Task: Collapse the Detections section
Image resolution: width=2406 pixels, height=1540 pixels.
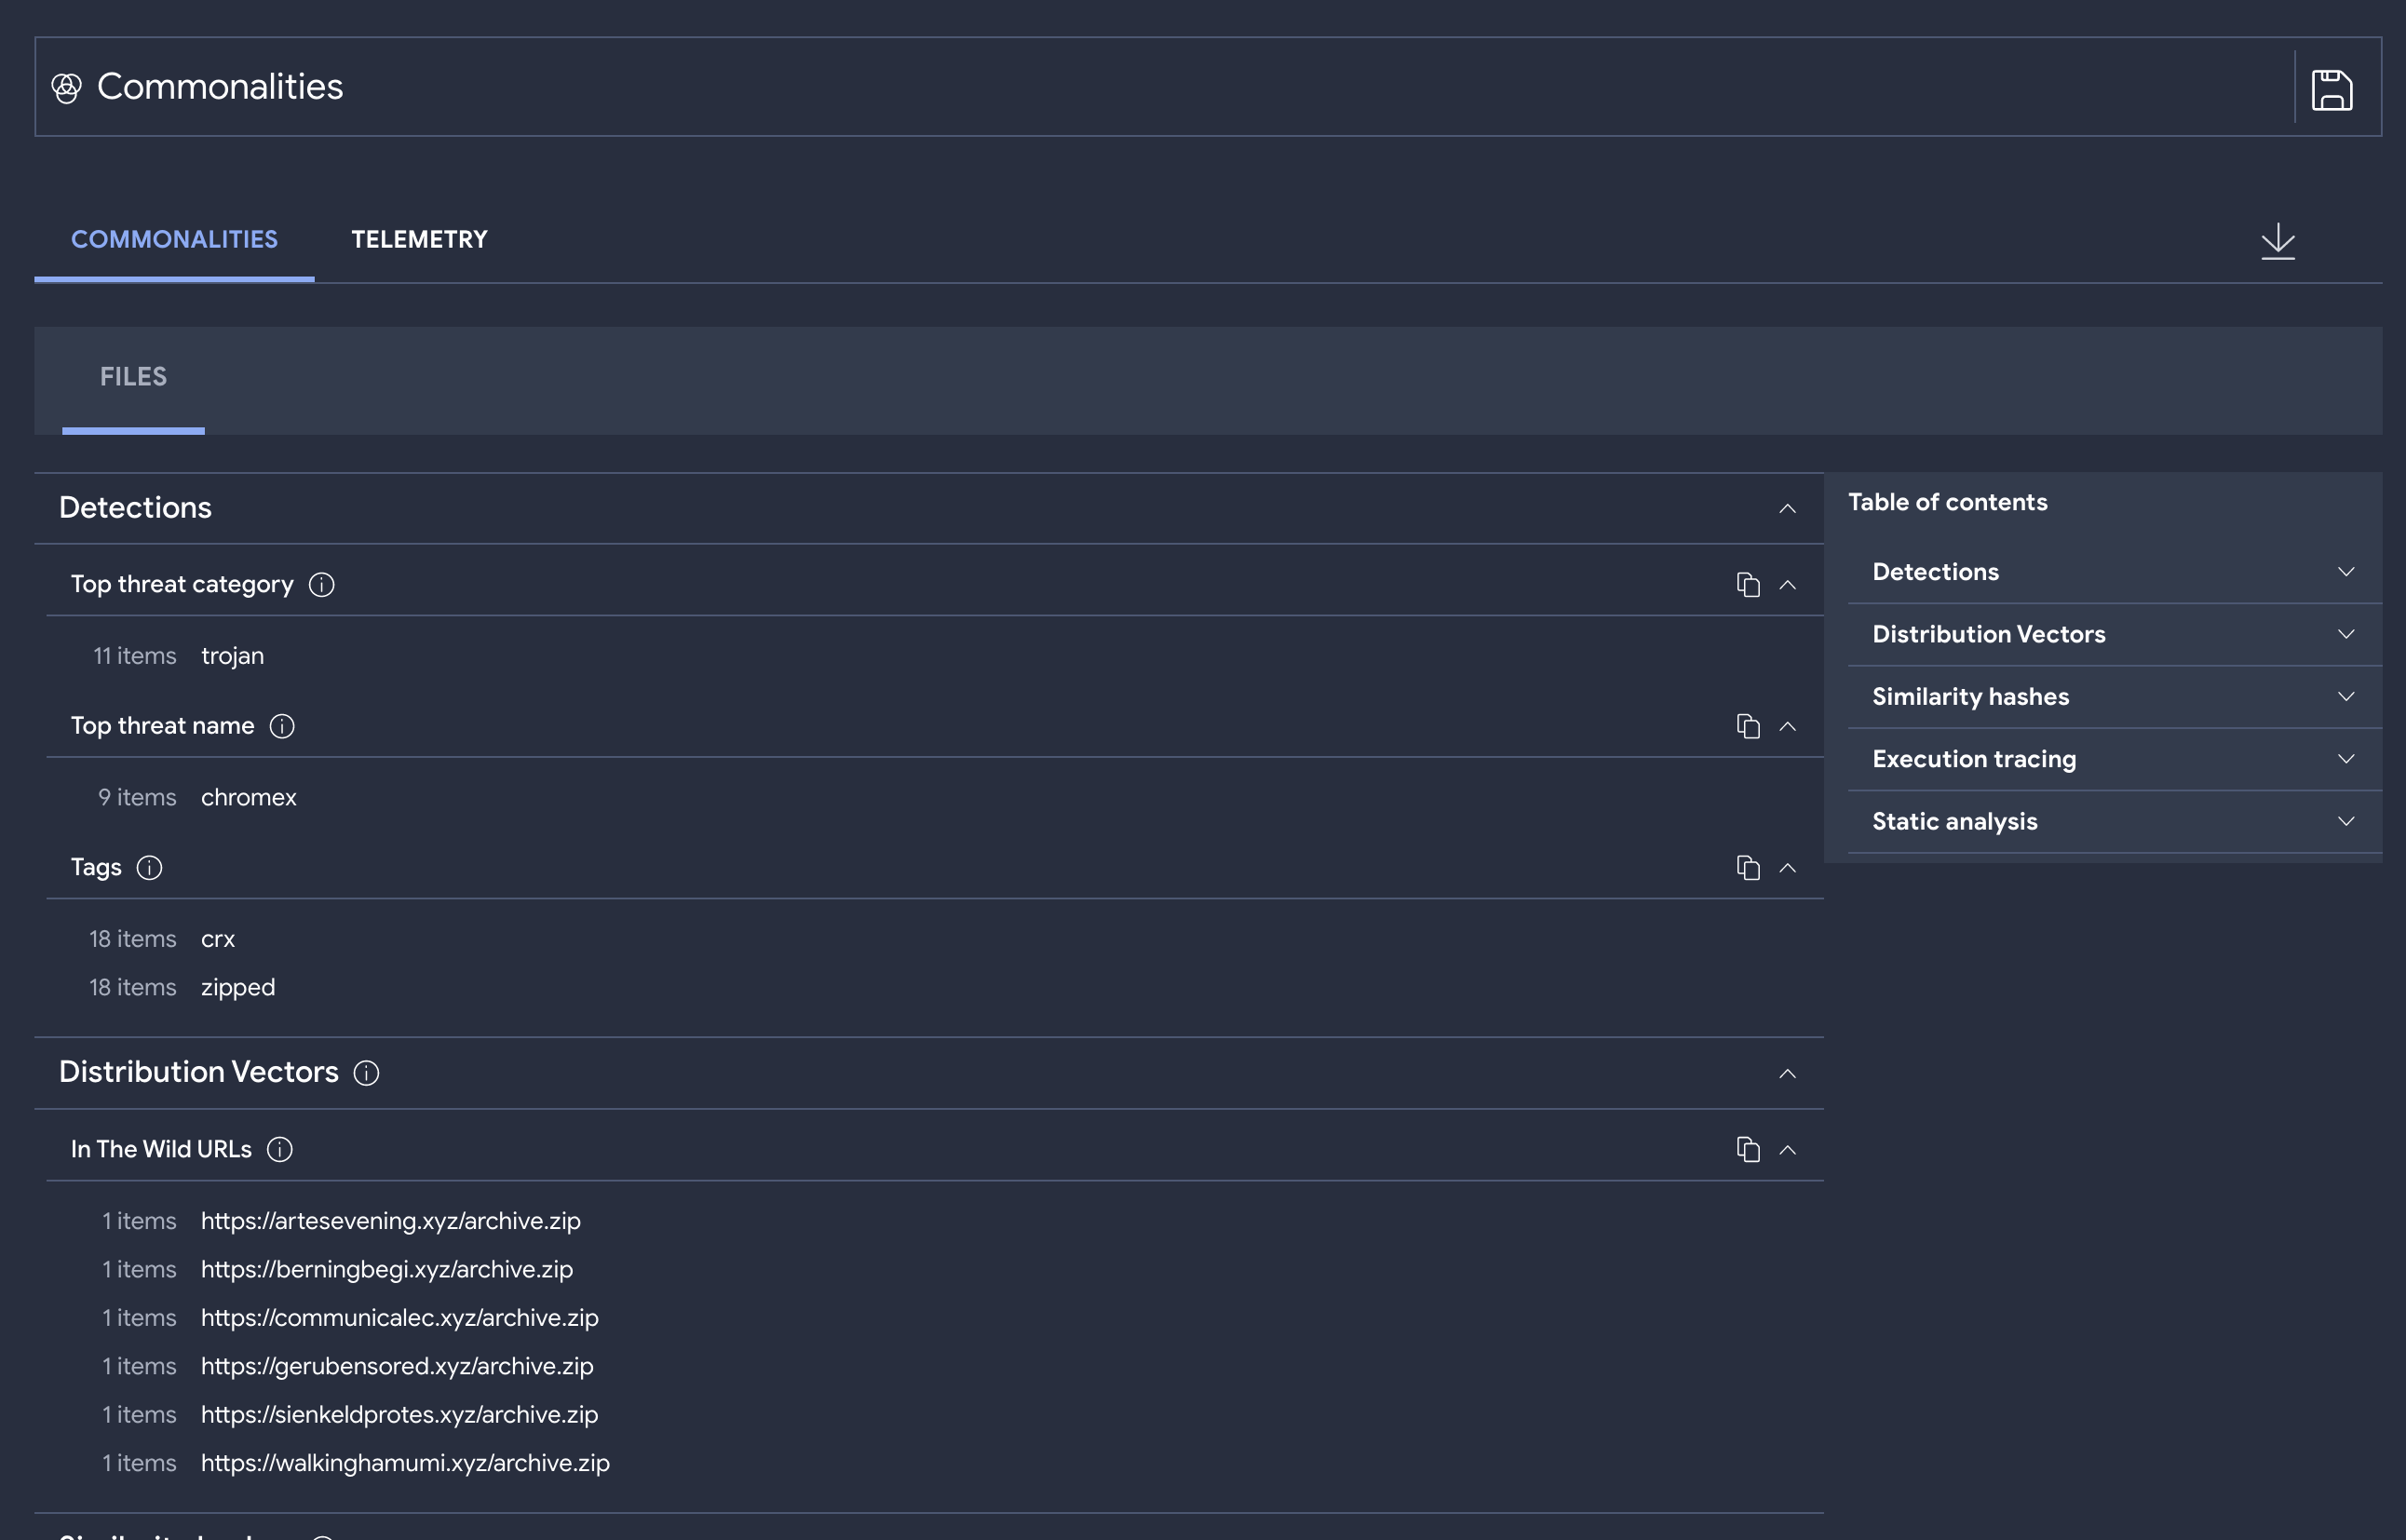Action: [1787, 509]
